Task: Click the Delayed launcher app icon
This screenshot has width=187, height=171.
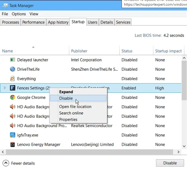Action: pos(13,60)
